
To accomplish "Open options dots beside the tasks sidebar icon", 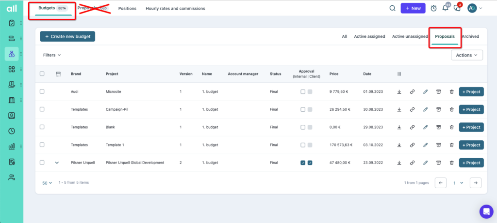I will (21, 23).
